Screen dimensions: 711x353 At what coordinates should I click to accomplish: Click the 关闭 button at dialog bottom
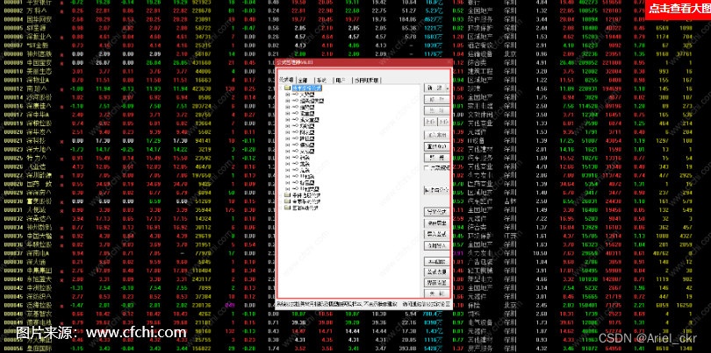click(x=436, y=294)
